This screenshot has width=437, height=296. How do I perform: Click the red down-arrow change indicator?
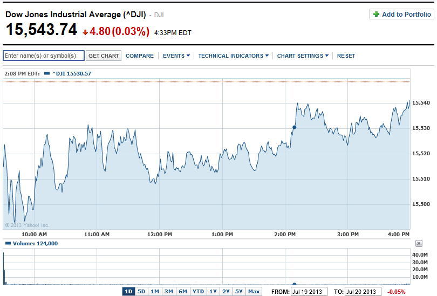coord(85,32)
